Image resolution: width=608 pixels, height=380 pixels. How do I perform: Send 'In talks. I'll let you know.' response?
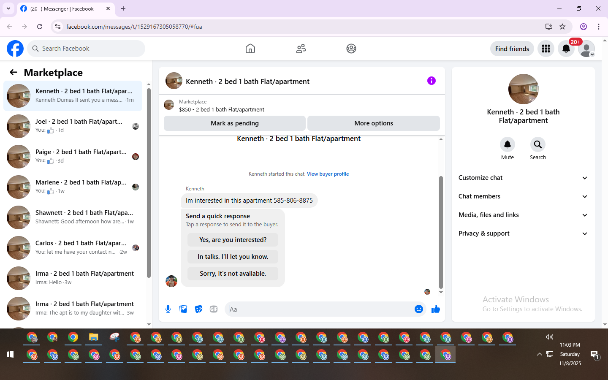(x=233, y=257)
